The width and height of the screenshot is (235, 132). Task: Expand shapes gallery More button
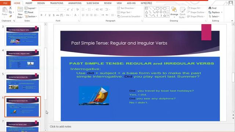coord(168,15)
